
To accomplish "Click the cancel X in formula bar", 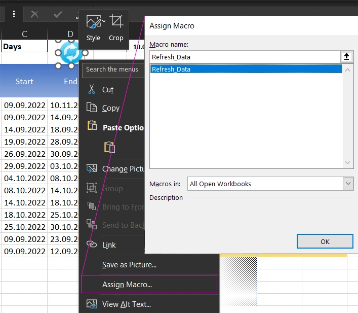I will click(x=34, y=14).
